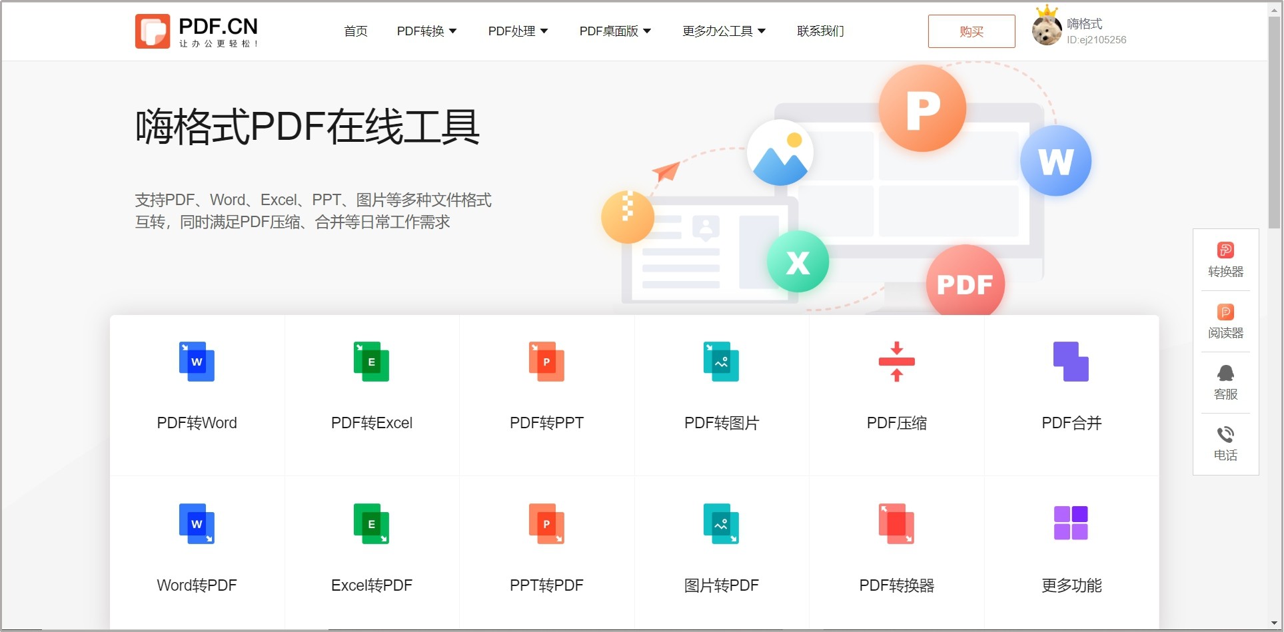Click the ID:ej2105256 text
Viewport: 1284px width, 632px height.
(1096, 40)
